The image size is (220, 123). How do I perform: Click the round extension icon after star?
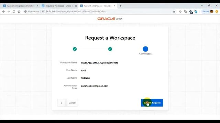(x=180, y=12)
